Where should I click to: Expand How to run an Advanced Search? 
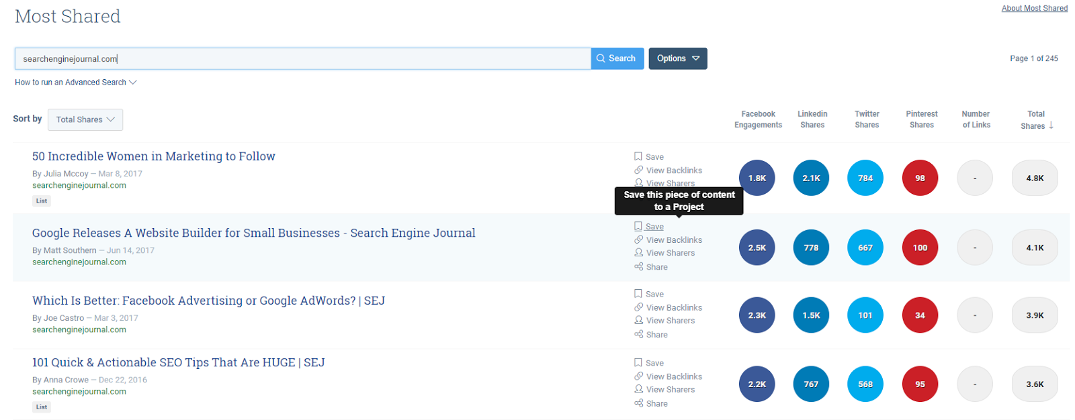(x=76, y=83)
